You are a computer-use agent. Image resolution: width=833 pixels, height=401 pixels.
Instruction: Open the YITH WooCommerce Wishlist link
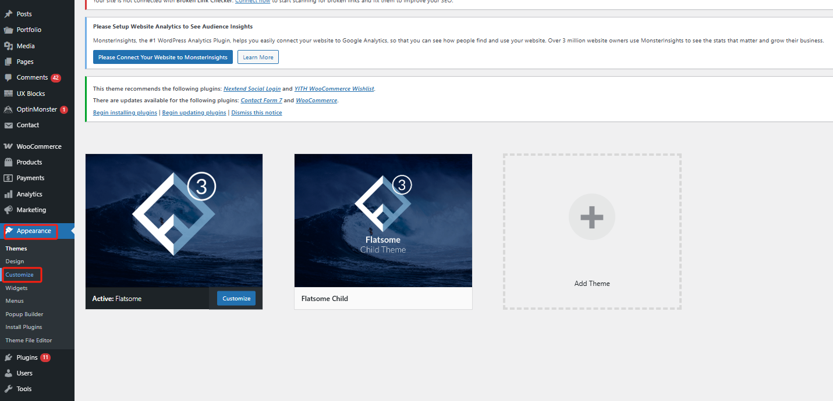[x=334, y=89]
